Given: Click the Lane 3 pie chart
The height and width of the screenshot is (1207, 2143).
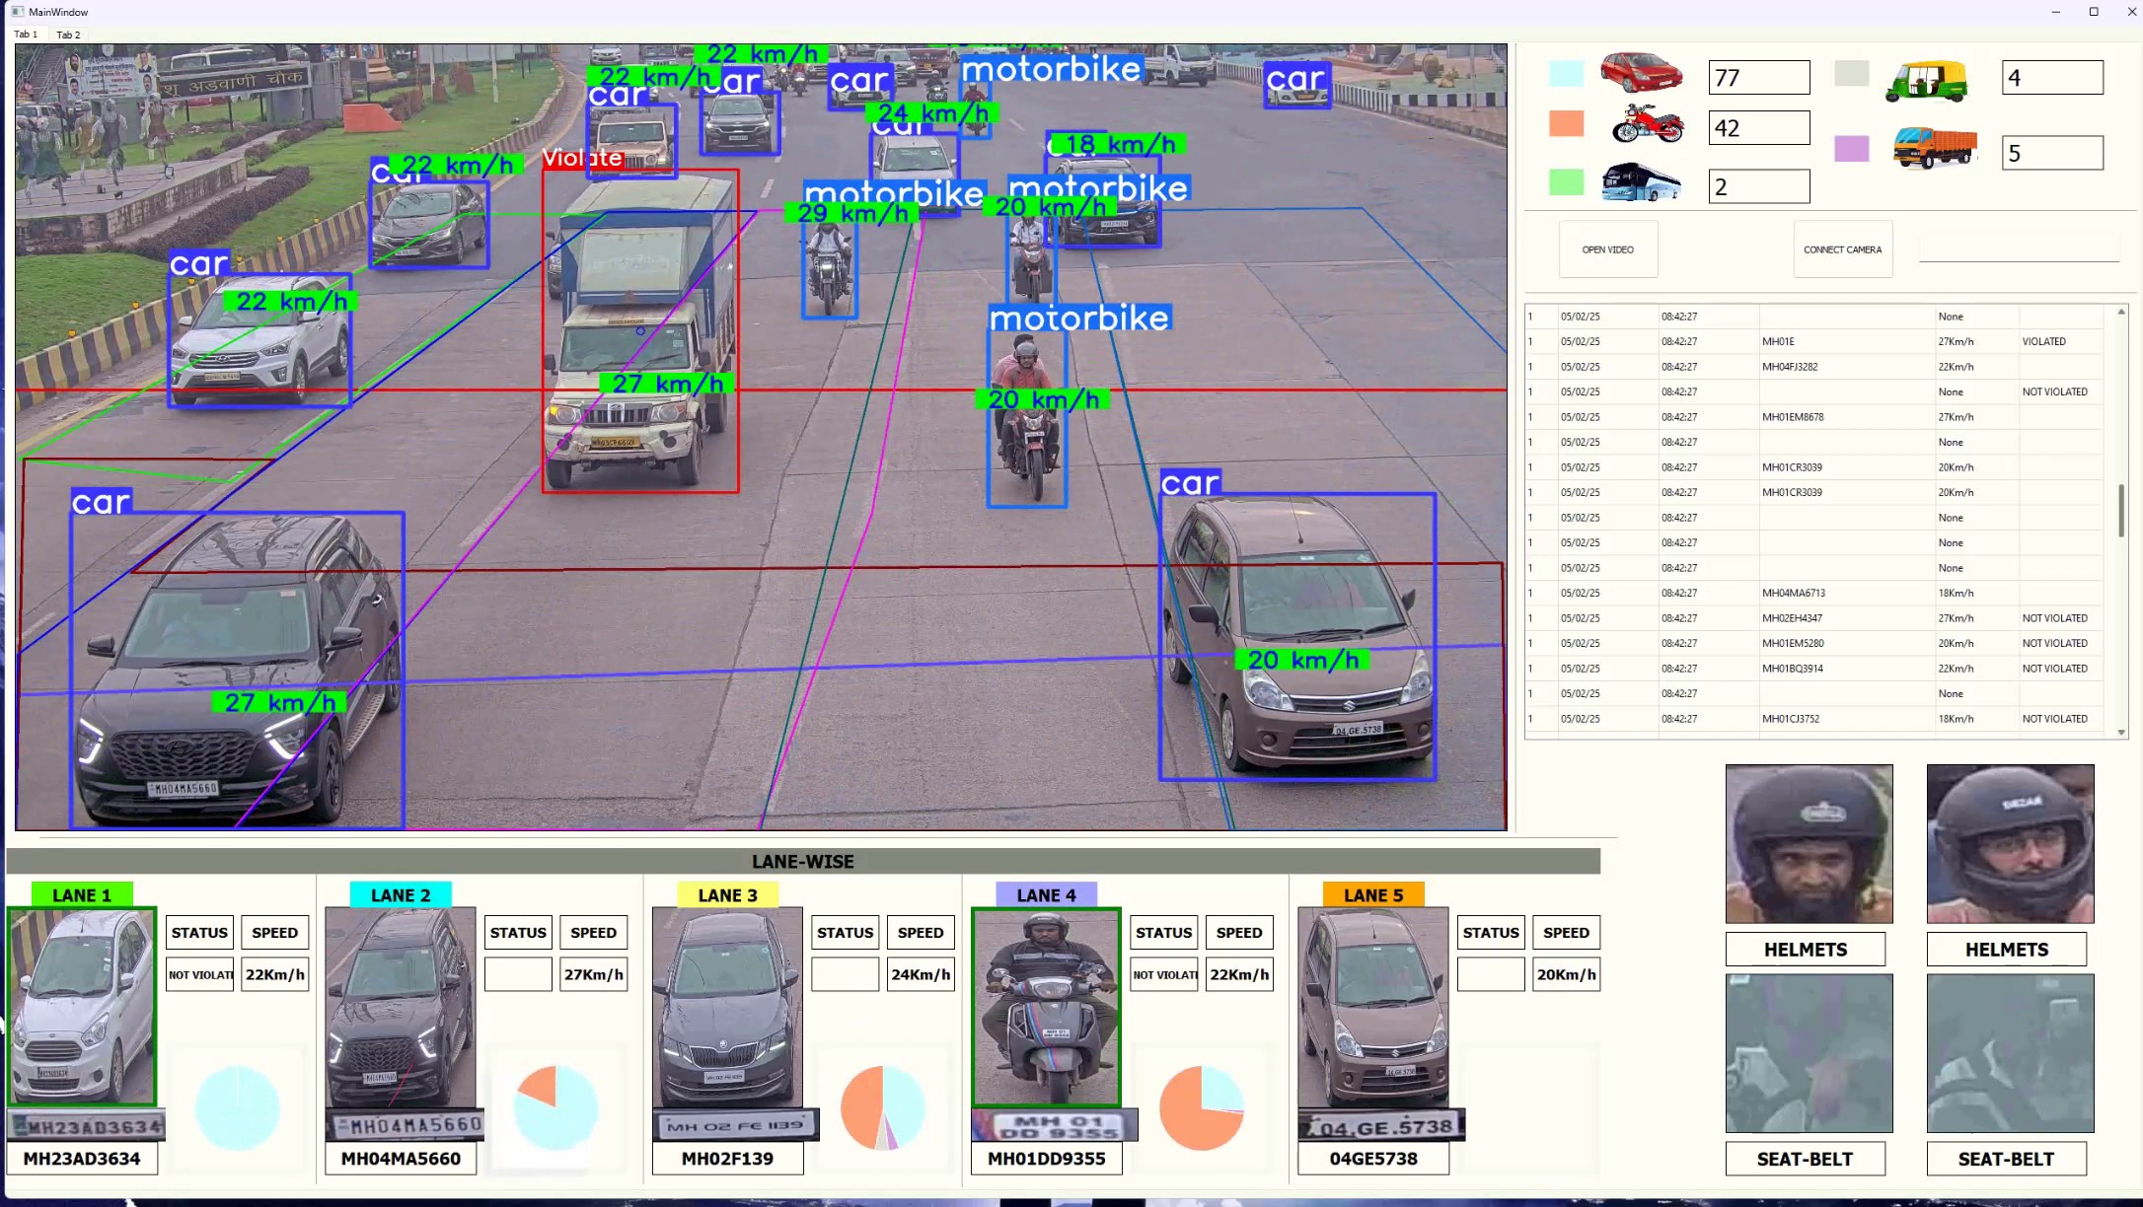Looking at the screenshot, I should 882,1107.
